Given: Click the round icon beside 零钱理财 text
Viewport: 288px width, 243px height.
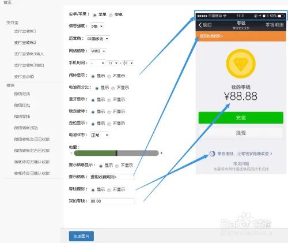Looking at the screenshot, I should (212, 154).
